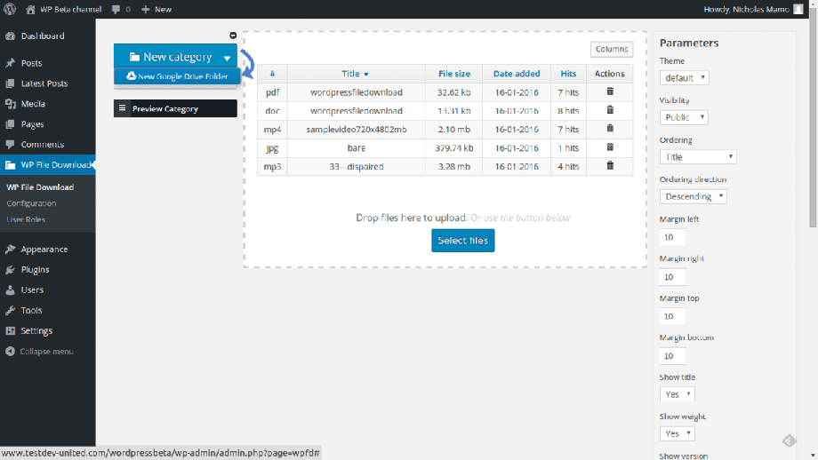Open the Dashboard menu item

[x=43, y=36]
